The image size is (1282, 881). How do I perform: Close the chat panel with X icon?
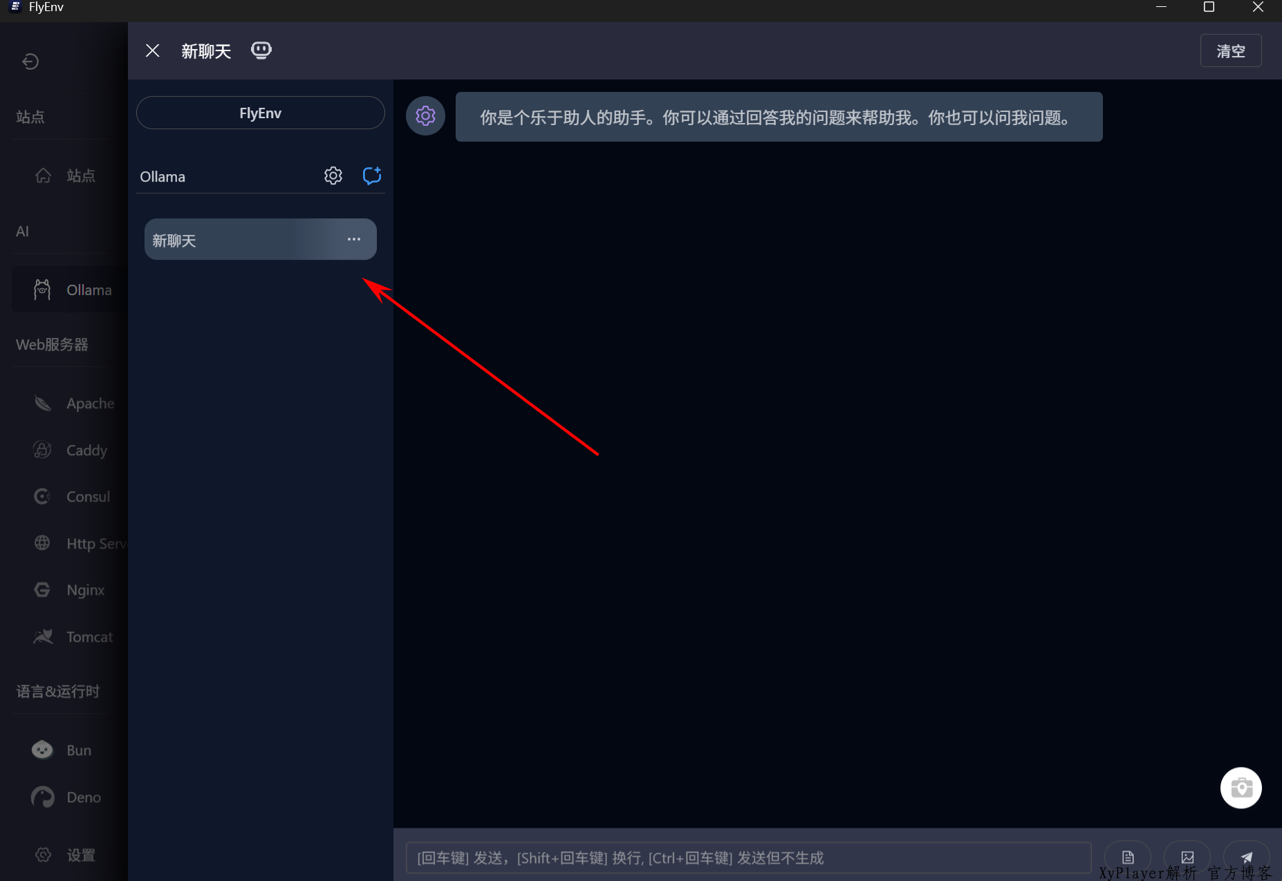coord(153,50)
